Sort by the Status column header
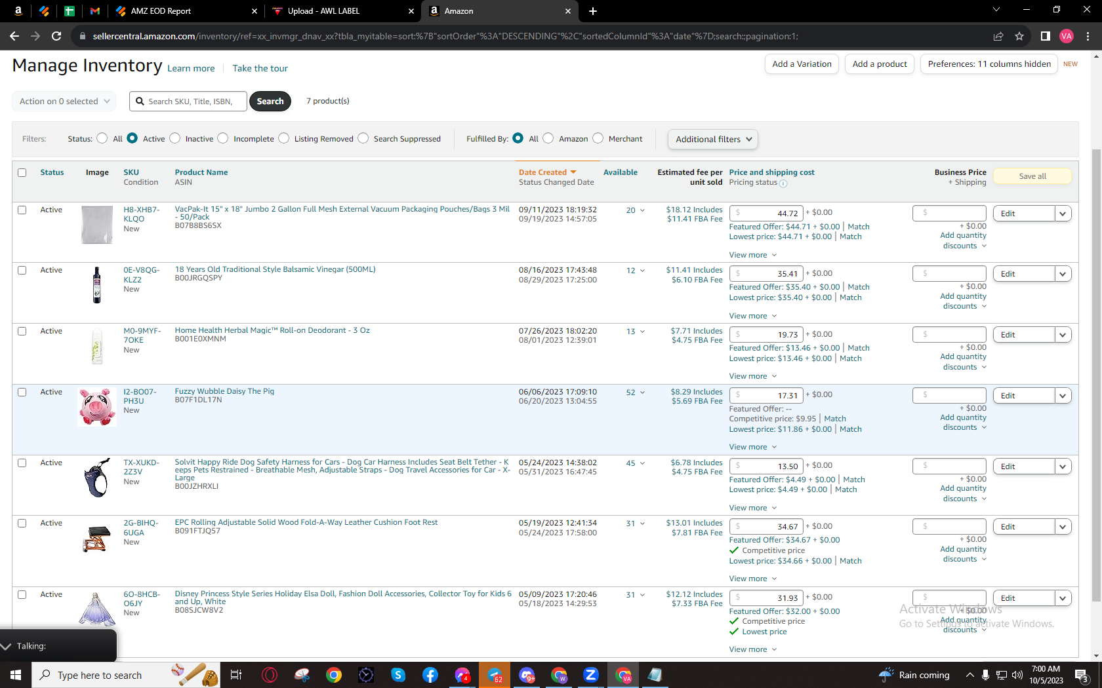 point(52,172)
